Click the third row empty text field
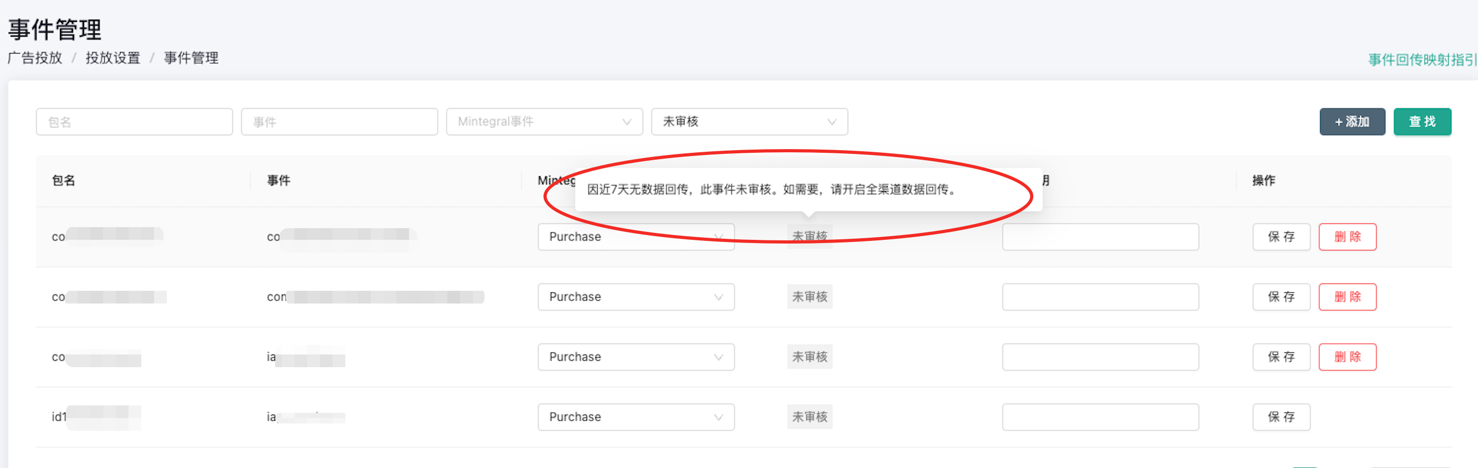The width and height of the screenshot is (1478, 468). [x=1100, y=357]
